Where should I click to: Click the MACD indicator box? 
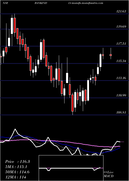[x=71, y=168]
